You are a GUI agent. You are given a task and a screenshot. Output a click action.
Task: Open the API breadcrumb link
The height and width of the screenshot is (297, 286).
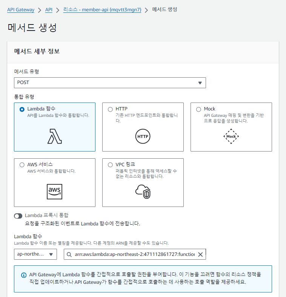(x=49, y=10)
